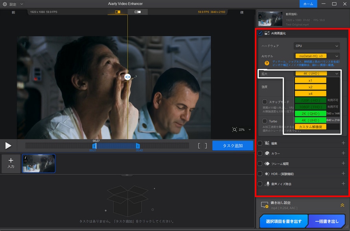The height and width of the screenshot is (231, 350).
Task: Click the left trim marker on the timeline slider
Action: [x=94, y=145]
